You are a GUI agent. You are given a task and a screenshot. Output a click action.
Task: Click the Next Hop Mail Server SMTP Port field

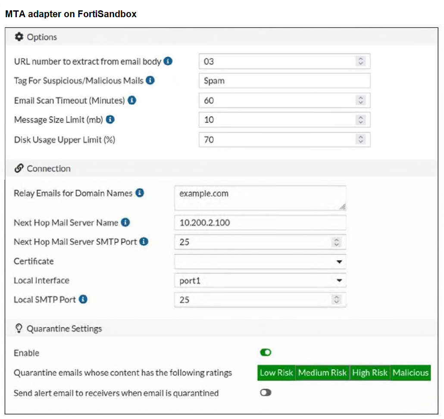click(x=260, y=242)
